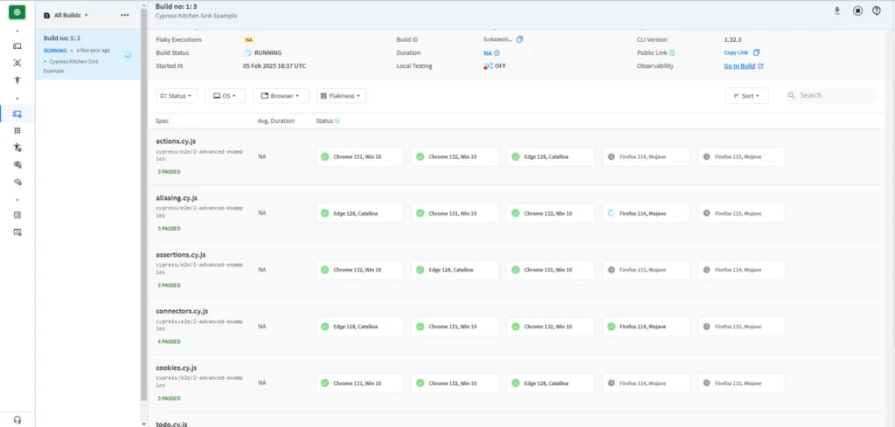Image resolution: width=895 pixels, height=427 pixels.
Task: Open actions.cy.js Chrome 131, Win 10 result
Action: click(x=359, y=157)
